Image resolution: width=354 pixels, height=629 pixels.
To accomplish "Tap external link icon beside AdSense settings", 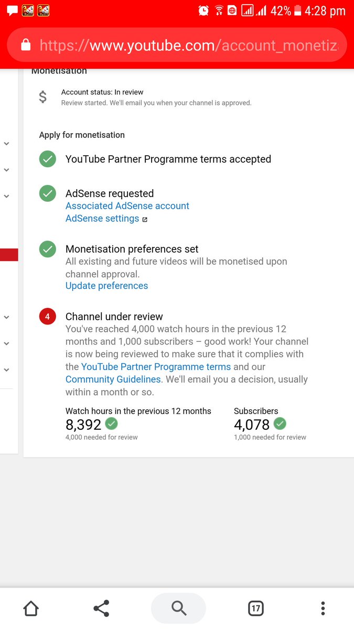I will (145, 220).
